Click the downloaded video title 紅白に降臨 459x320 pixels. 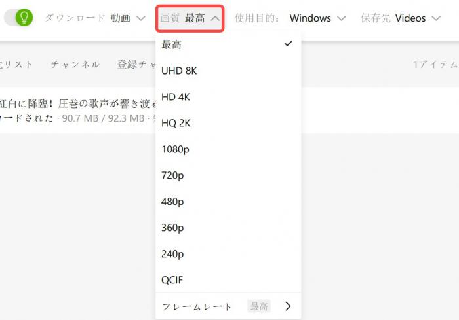point(78,103)
